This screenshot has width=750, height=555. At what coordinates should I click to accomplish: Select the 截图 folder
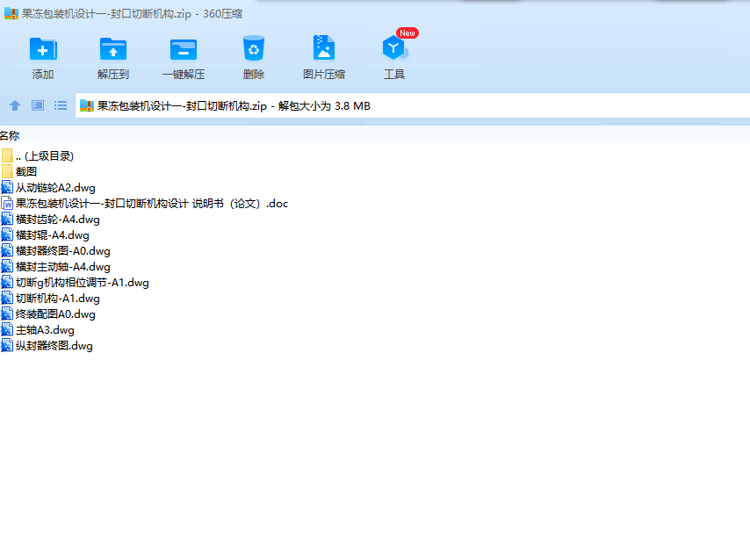19,172
